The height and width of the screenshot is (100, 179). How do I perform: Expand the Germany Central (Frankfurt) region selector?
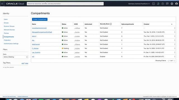click(x=139, y=4)
